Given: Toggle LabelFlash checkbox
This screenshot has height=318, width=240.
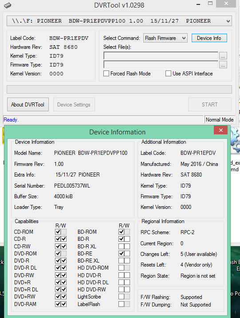Looking at the screenshot, I should pyautogui.click(x=121, y=304).
